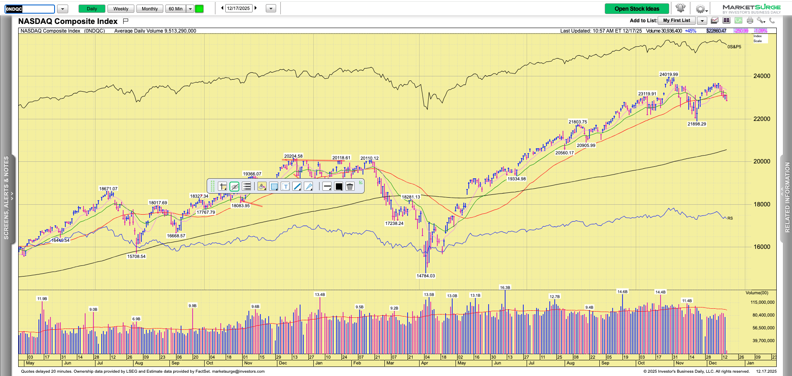Screen dimensions: 792x376
Task: Click the 24019.99 high price label
Action: [668, 74]
